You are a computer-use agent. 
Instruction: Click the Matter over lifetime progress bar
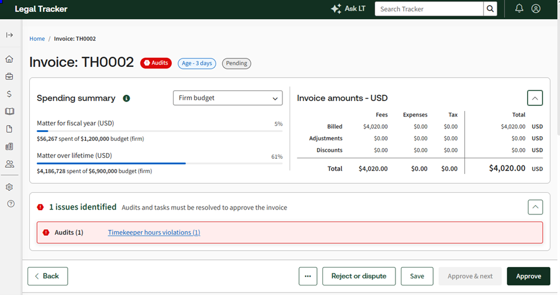pos(160,164)
